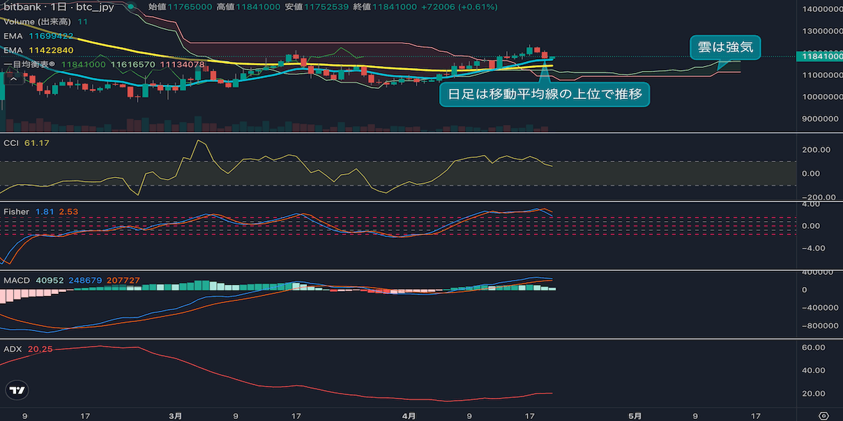The width and height of the screenshot is (843, 421).
Task: Collapse the indicator legend with chevron button
Action: coord(12,78)
